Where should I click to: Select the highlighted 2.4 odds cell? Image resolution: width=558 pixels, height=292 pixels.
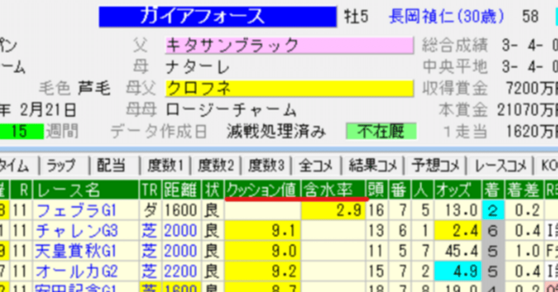[x=458, y=230]
